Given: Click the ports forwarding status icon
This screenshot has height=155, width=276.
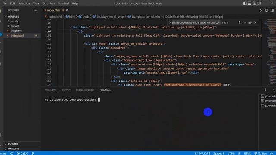Looking at the screenshot, I should point(33,153).
